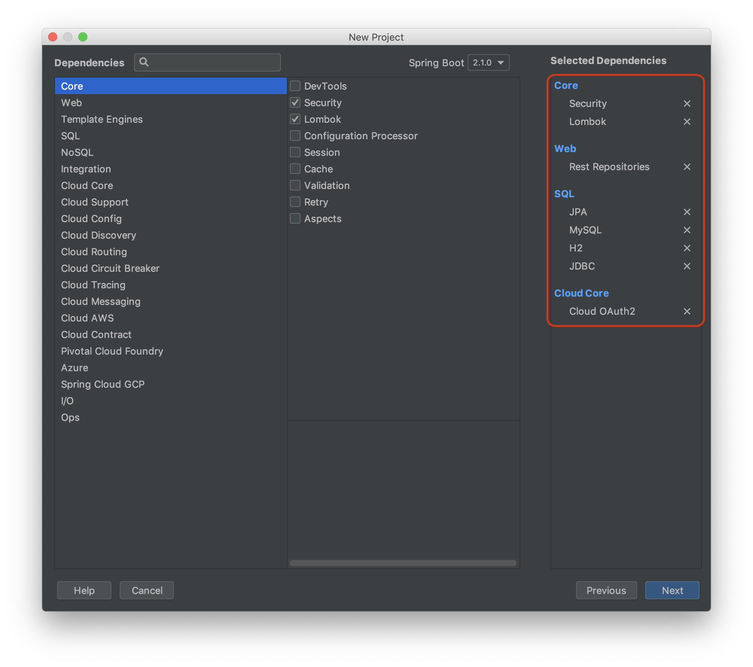Image resolution: width=753 pixels, height=667 pixels.
Task: Open the Spring Boot version dropdown
Action: (x=488, y=62)
